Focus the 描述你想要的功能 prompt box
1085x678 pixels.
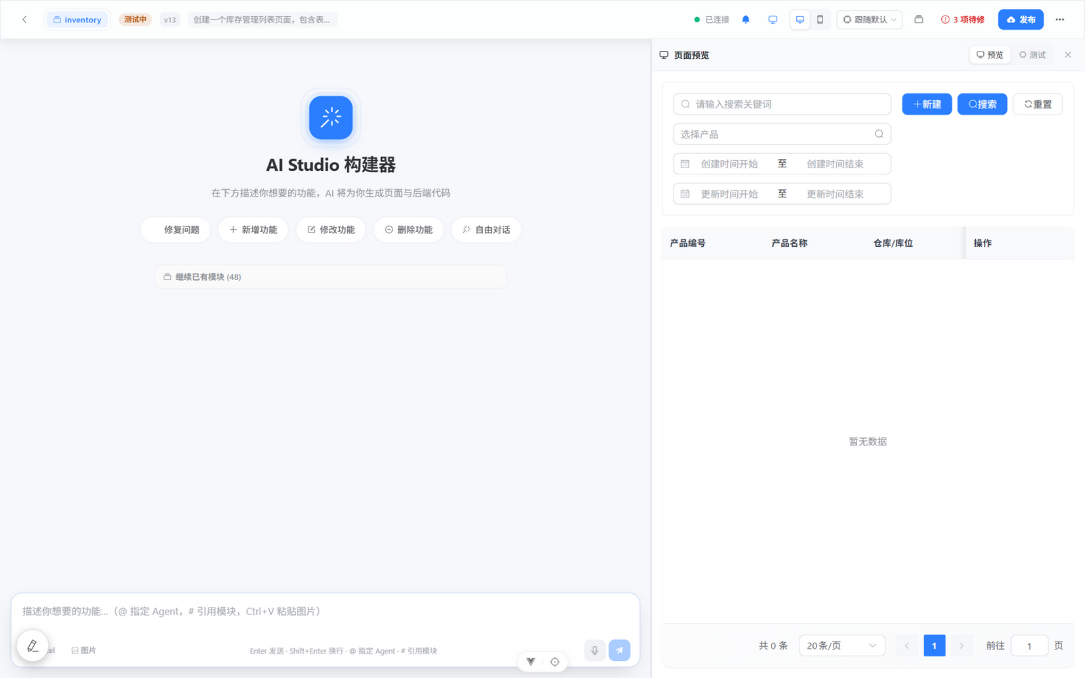tap(325, 612)
